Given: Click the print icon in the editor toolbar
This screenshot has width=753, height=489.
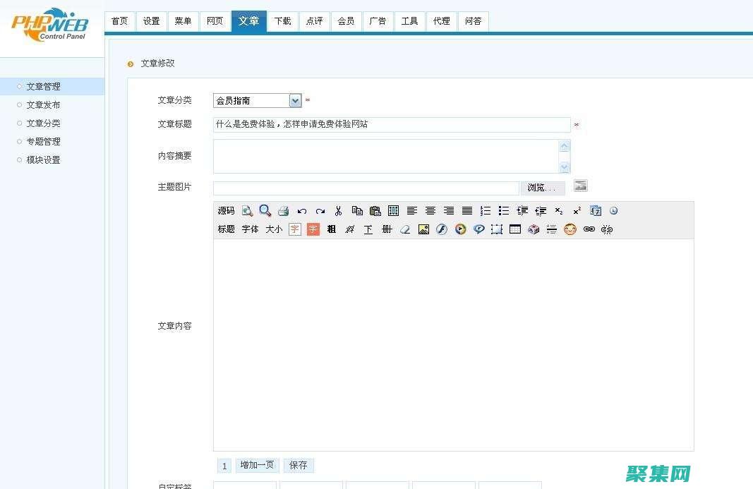Looking at the screenshot, I should point(283,210).
